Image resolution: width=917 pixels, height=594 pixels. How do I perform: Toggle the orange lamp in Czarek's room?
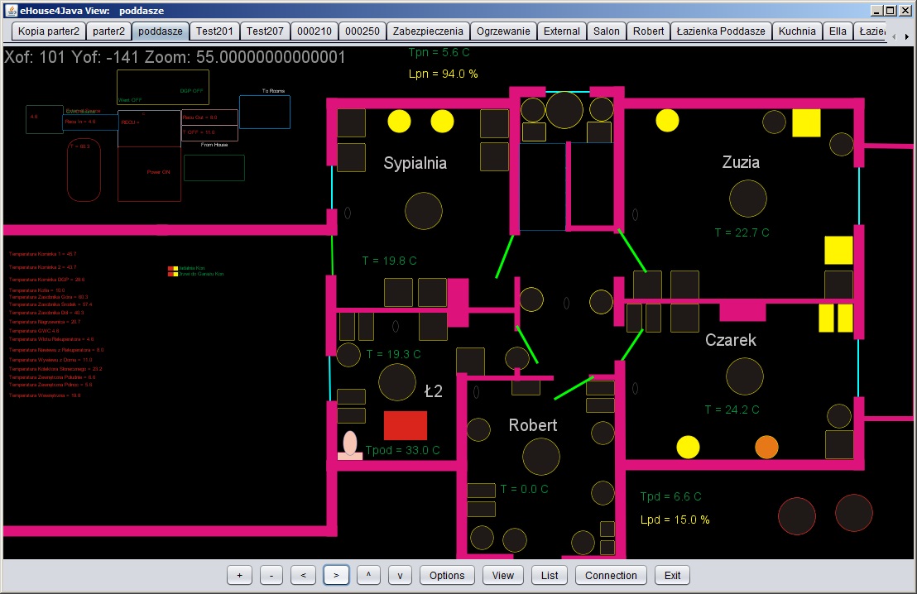coord(766,447)
